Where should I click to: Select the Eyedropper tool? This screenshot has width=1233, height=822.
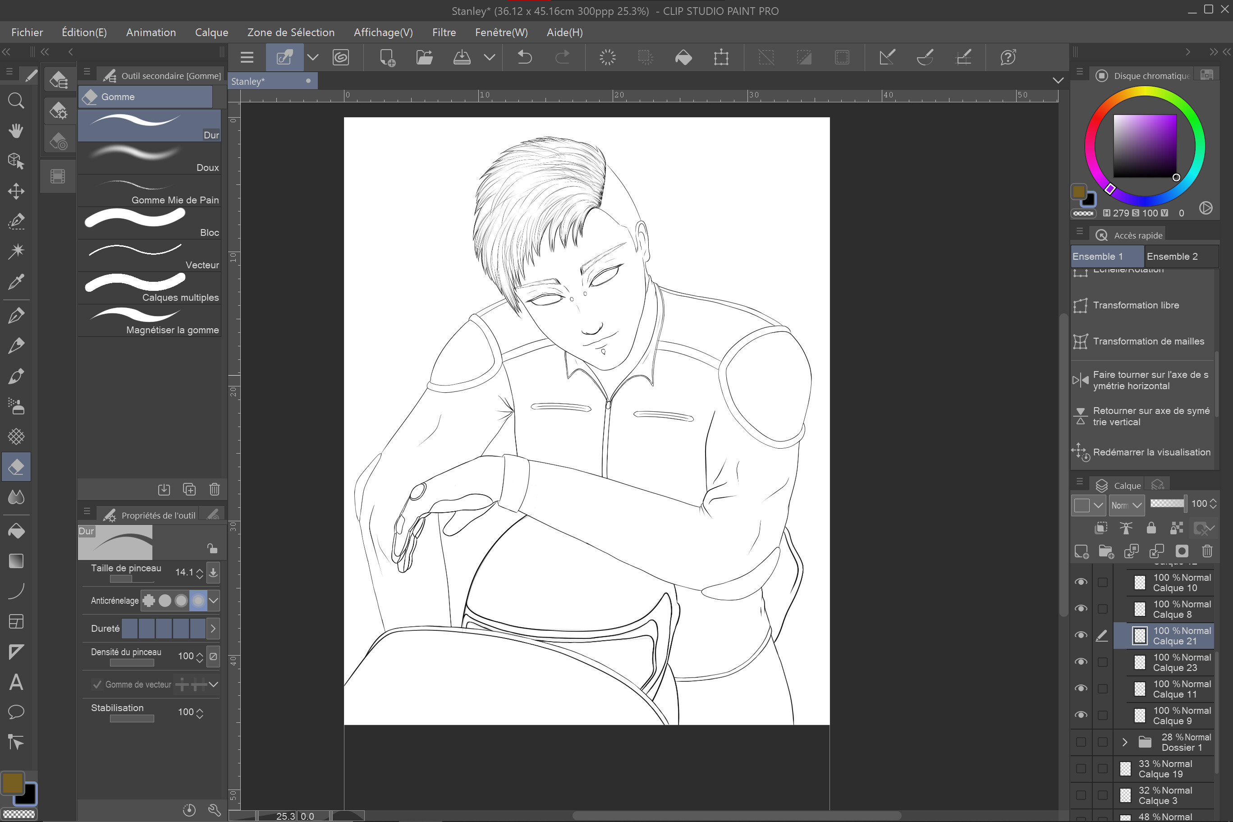(16, 282)
